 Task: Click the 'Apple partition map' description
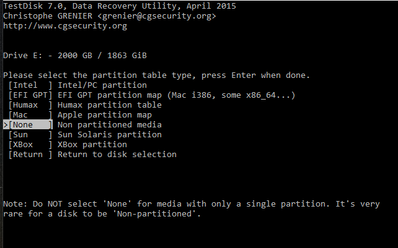tap(105, 115)
